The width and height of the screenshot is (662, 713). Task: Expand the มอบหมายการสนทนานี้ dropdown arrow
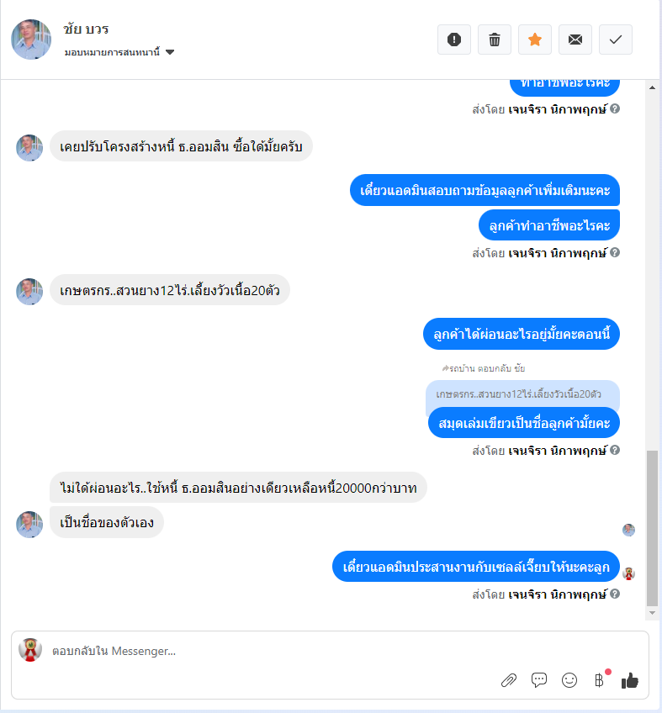(x=170, y=52)
